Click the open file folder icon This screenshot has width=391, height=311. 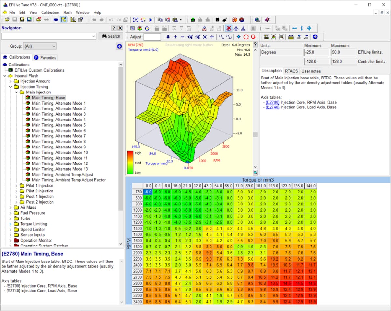click(x=7, y=20)
